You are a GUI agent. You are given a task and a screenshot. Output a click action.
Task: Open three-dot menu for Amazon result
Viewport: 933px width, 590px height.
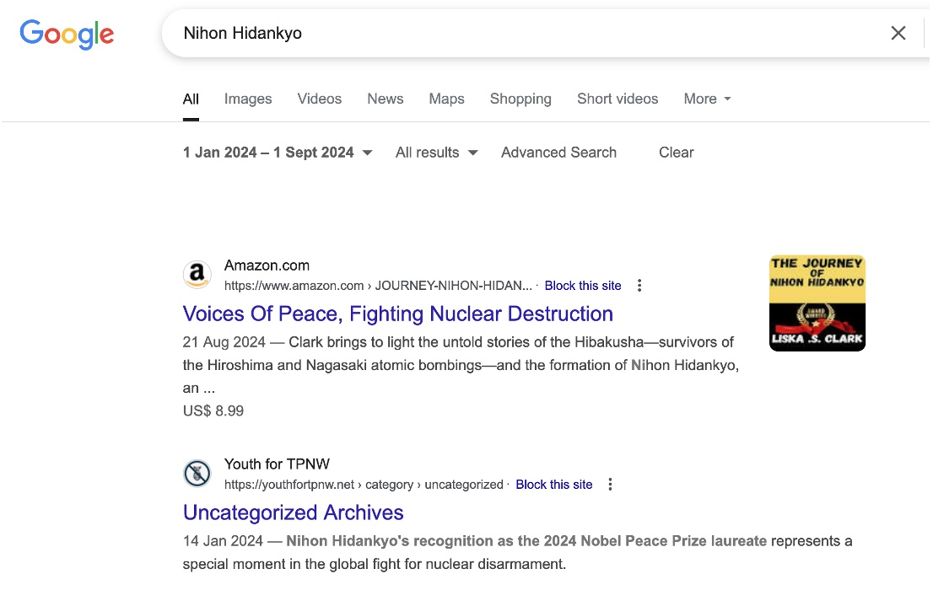(x=639, y=286)
